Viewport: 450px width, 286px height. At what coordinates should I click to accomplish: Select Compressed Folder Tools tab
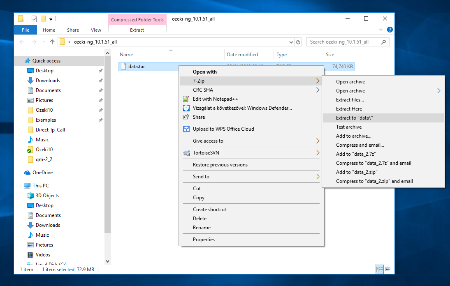pyautogui.click(x=137, y=19)
